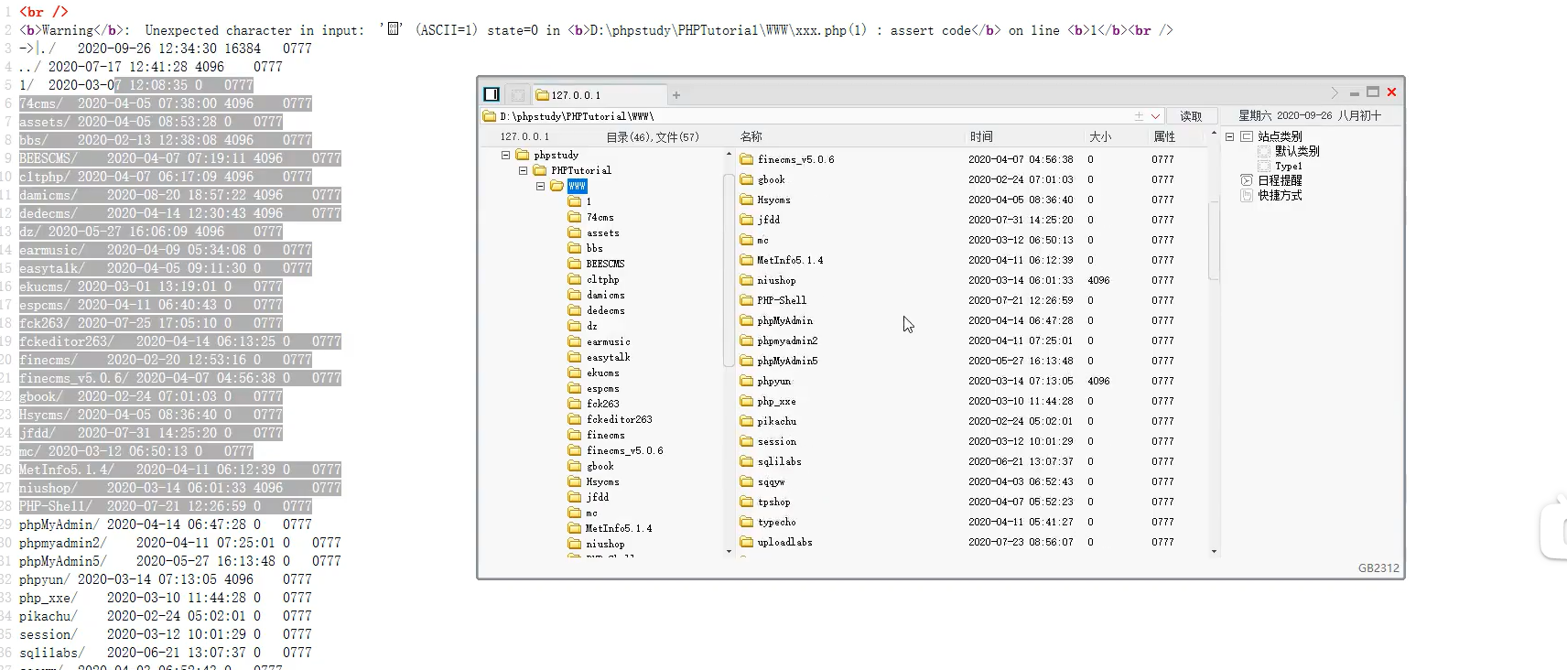Screen dimensions: 1567x670
Task: Click the 读取 read button
Action: tap(1191, 116)
